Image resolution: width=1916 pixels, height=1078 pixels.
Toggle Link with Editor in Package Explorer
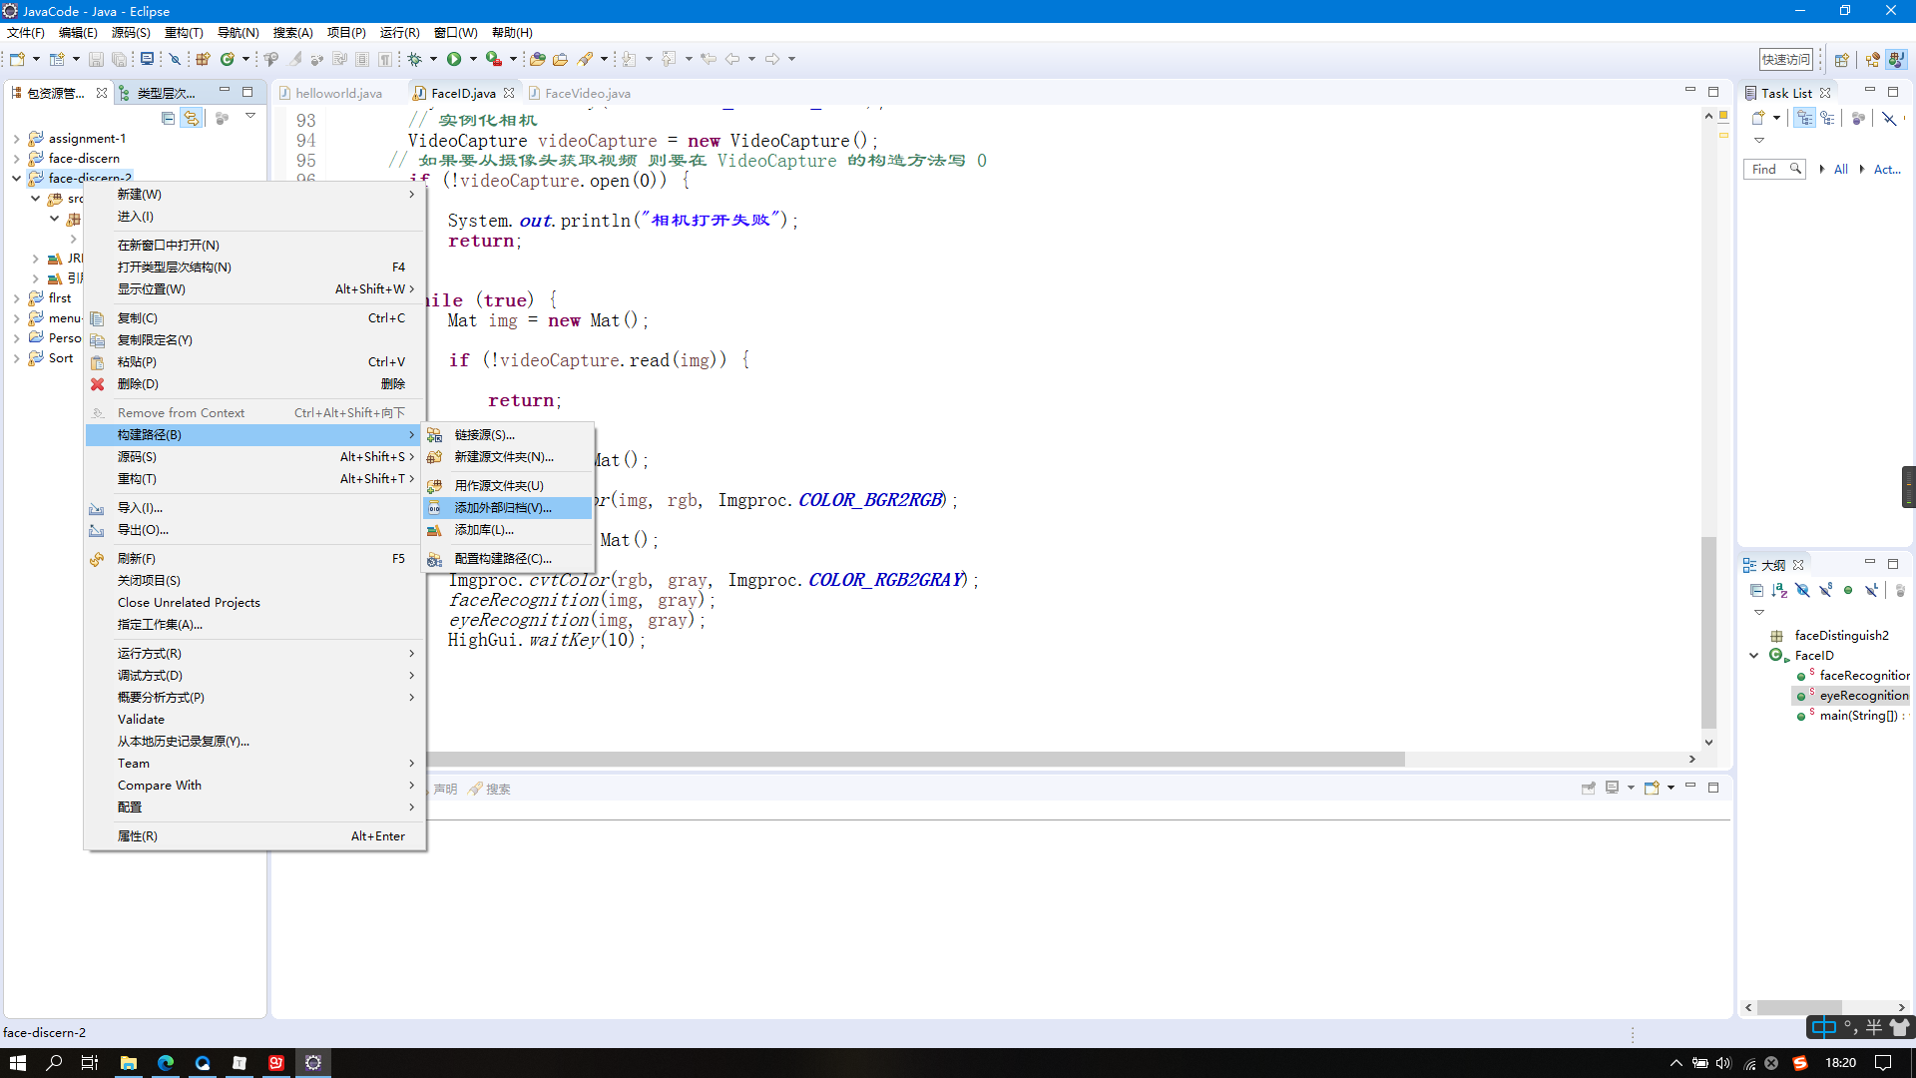(x=192, y=118)
